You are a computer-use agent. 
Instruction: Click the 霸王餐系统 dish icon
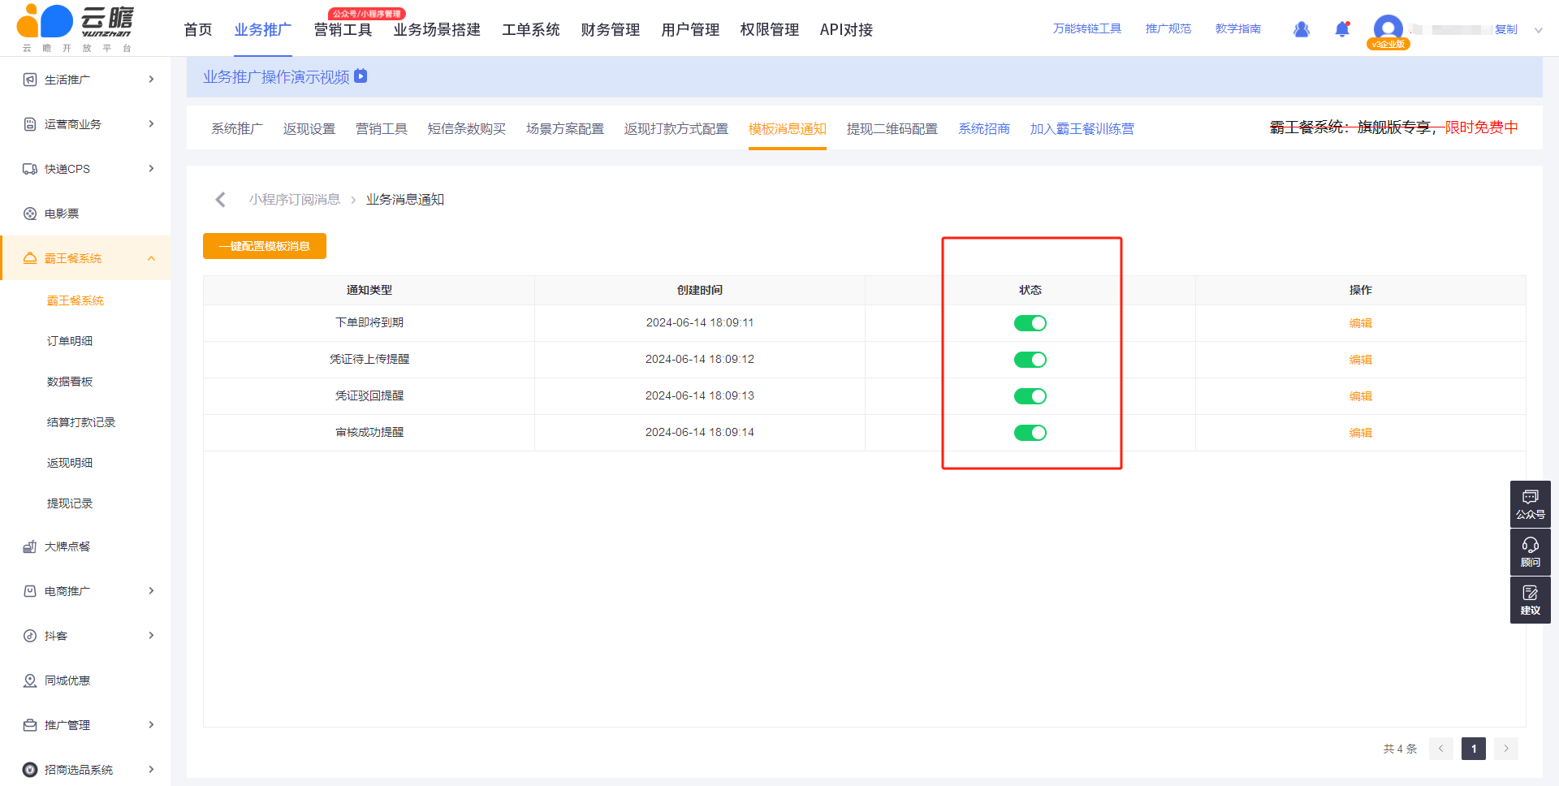click(x=30, y=258)
